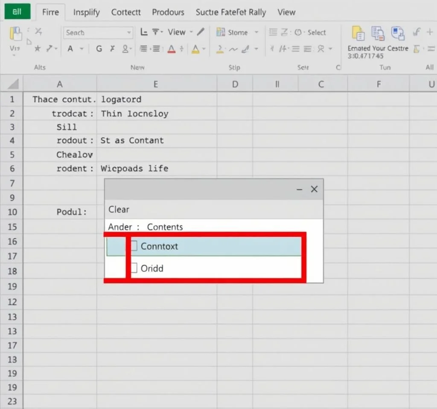Image resolution: width=437 pixels, height=409 pixels.
Task: Expand the View dropdown arrow in ribbon
Action: pyautogui.click(x=191, y=32)
